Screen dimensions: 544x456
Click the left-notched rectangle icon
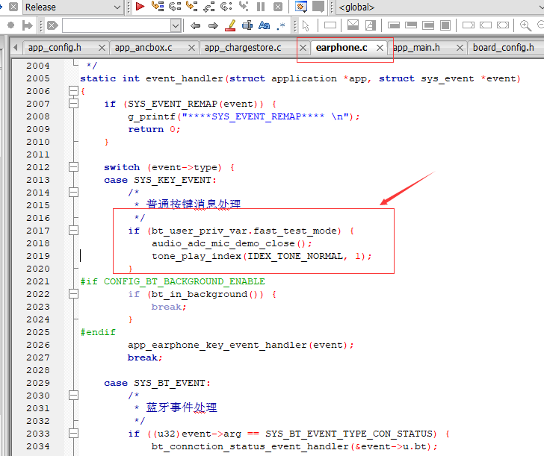486,25
